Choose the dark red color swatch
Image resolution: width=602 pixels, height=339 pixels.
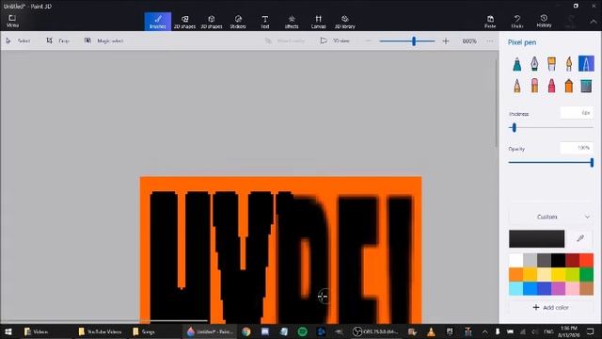tap(572, 261)
